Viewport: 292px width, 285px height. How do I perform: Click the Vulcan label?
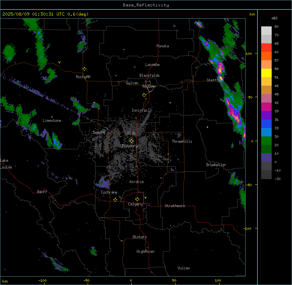click(x=184, y=268)
